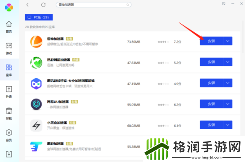Click the window restore icon top right

[224, 4]
